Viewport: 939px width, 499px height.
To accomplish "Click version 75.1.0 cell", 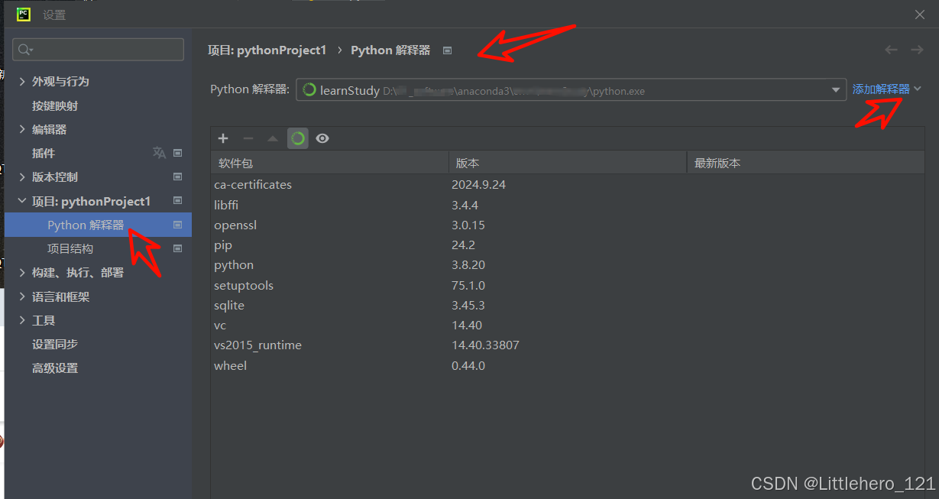I will click(x=468, y=285).
